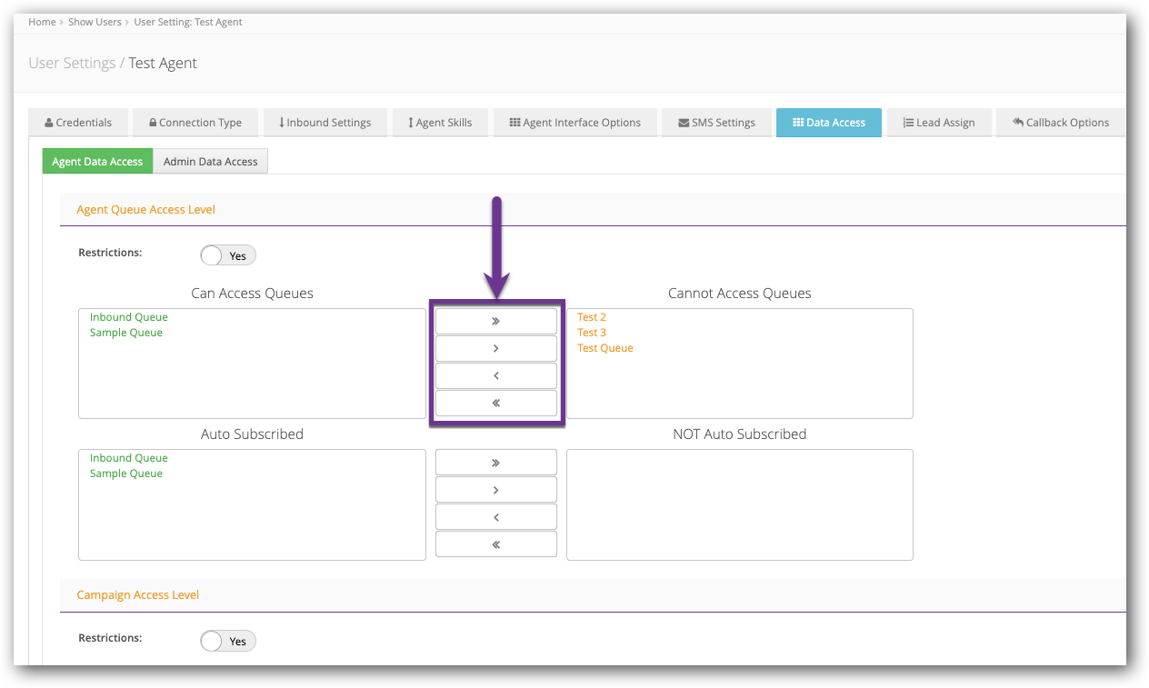Go to Home breadcrumb link
This screenshot has height=688, width=1149.
coord(42,22)
